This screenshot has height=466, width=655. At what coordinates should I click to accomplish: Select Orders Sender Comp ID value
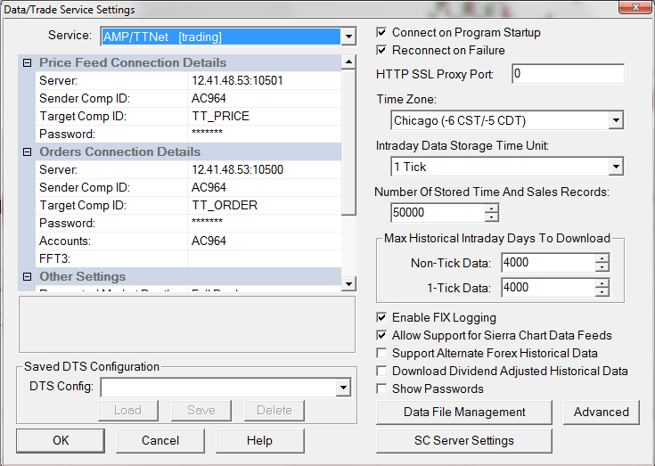click(265, 187)
